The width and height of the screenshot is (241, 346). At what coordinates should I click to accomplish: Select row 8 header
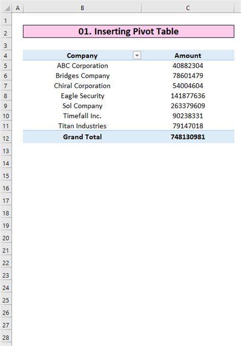(x=6, y=96)
